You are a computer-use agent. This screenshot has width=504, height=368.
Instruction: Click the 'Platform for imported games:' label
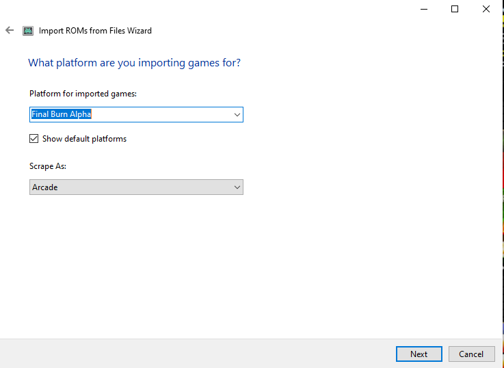pyautogui.click(x=83, y=94)
